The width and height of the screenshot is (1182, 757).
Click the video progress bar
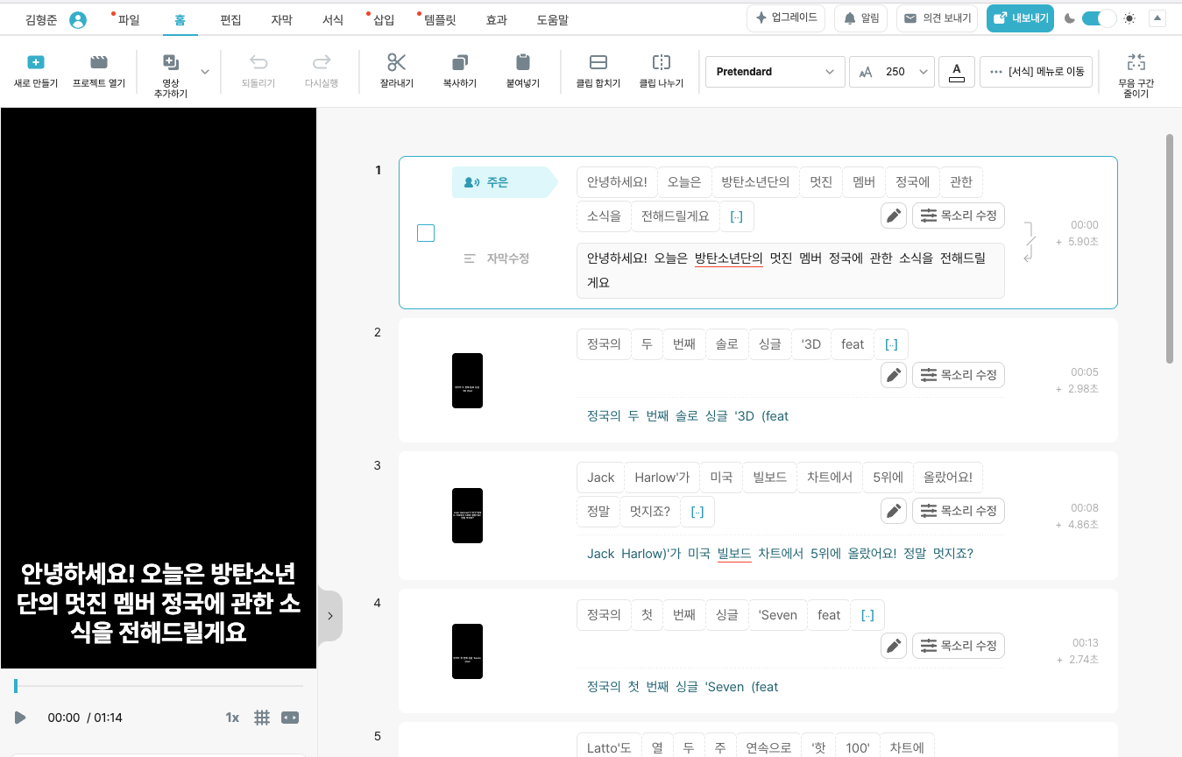pos(159,686)
